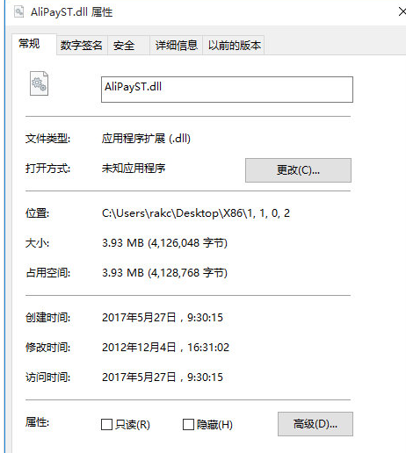
Task: Click the DLL file icon in the title bar
Action: [x=18, y=11]
